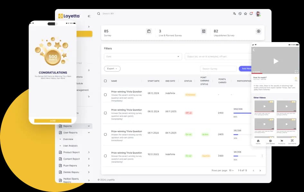Screen dimensions: 304x192
Task: Open the Date filter dropdown
Action: (143, 56)
